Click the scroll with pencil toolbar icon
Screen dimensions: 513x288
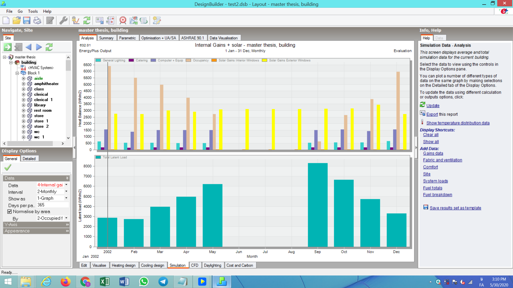[157, 20]
